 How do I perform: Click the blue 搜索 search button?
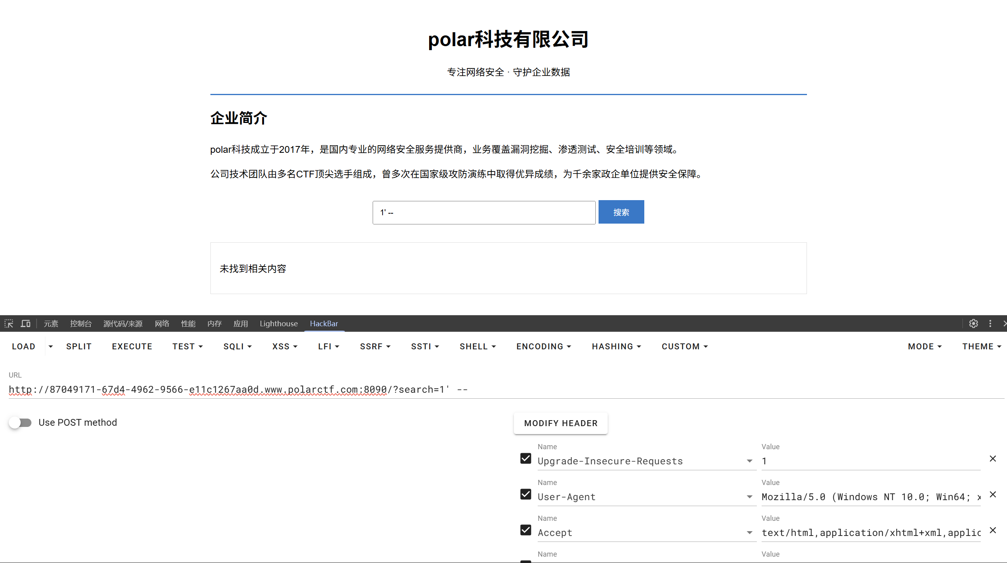click(x=621, y=212)
